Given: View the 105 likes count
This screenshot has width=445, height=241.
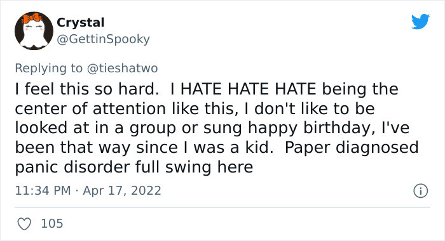Looking at the screenshot, I should tap(52, 223).
